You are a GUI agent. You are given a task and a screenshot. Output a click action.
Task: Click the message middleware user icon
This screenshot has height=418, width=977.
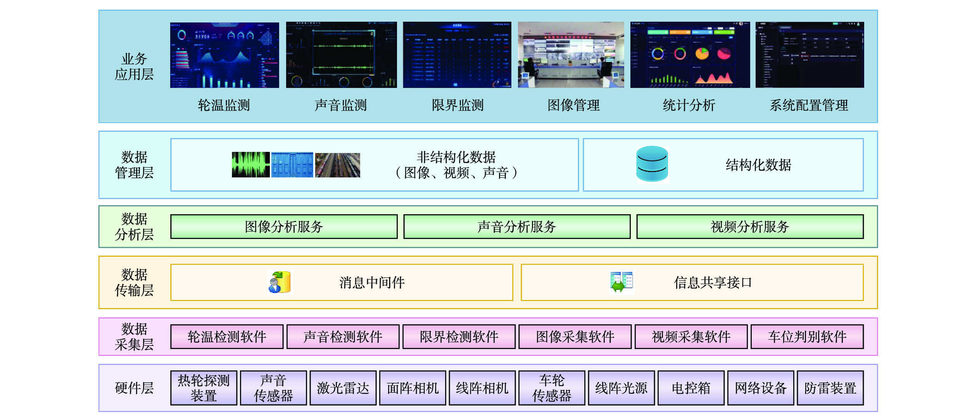pyautogui.click(x=280, y=282)
